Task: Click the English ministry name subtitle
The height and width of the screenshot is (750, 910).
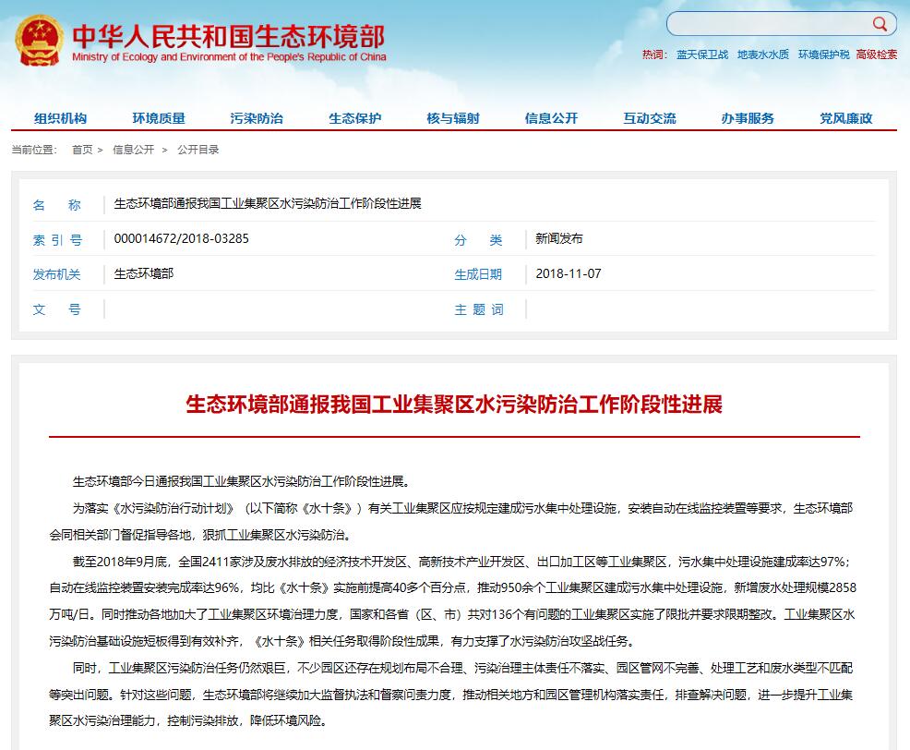Action: pyautogui.click(x=229, y=57)
